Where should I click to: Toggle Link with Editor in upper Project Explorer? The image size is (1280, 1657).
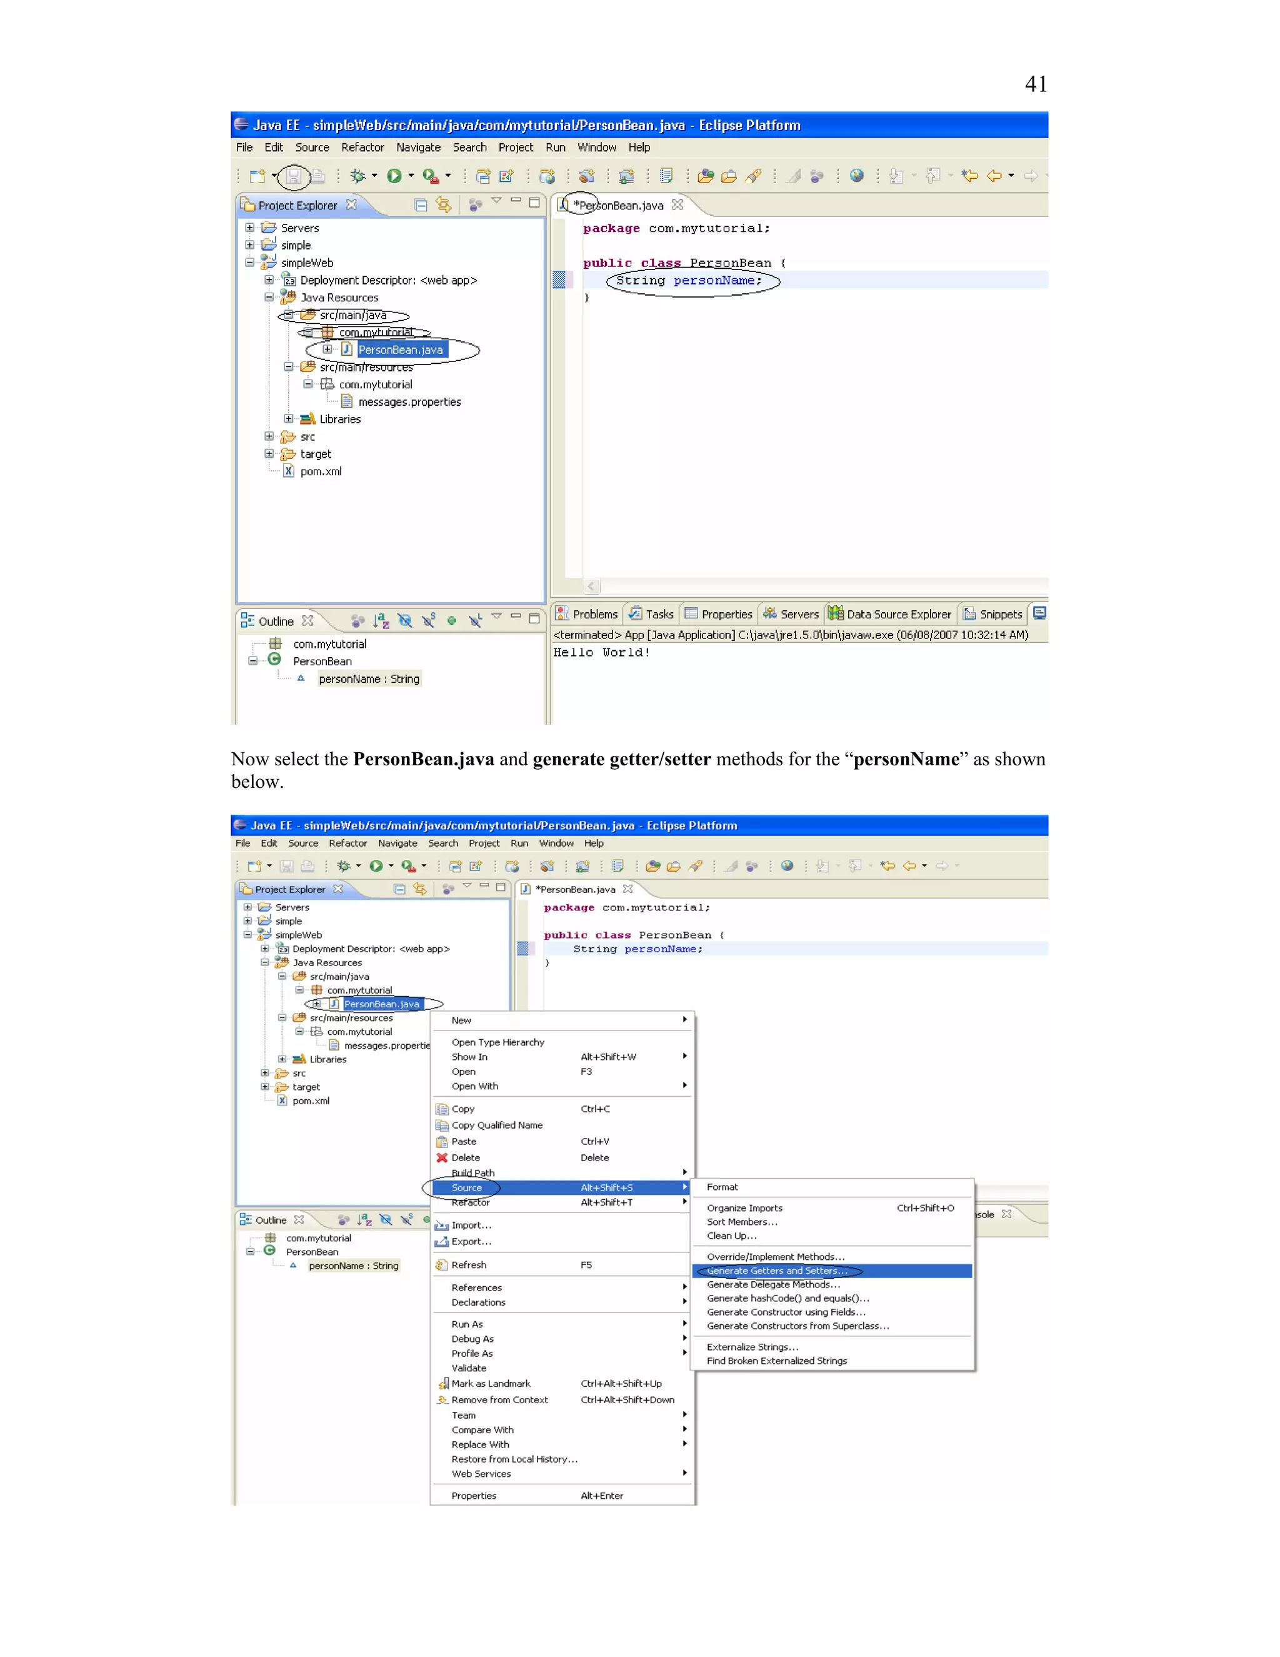coord(444,205)
